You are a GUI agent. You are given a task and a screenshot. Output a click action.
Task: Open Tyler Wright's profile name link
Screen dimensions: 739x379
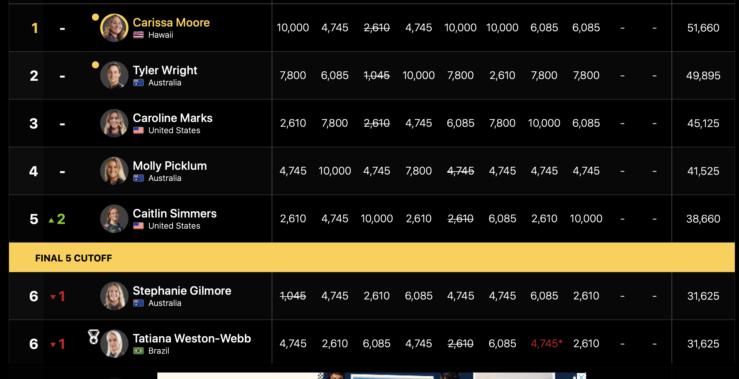click(x=165, y=70)
